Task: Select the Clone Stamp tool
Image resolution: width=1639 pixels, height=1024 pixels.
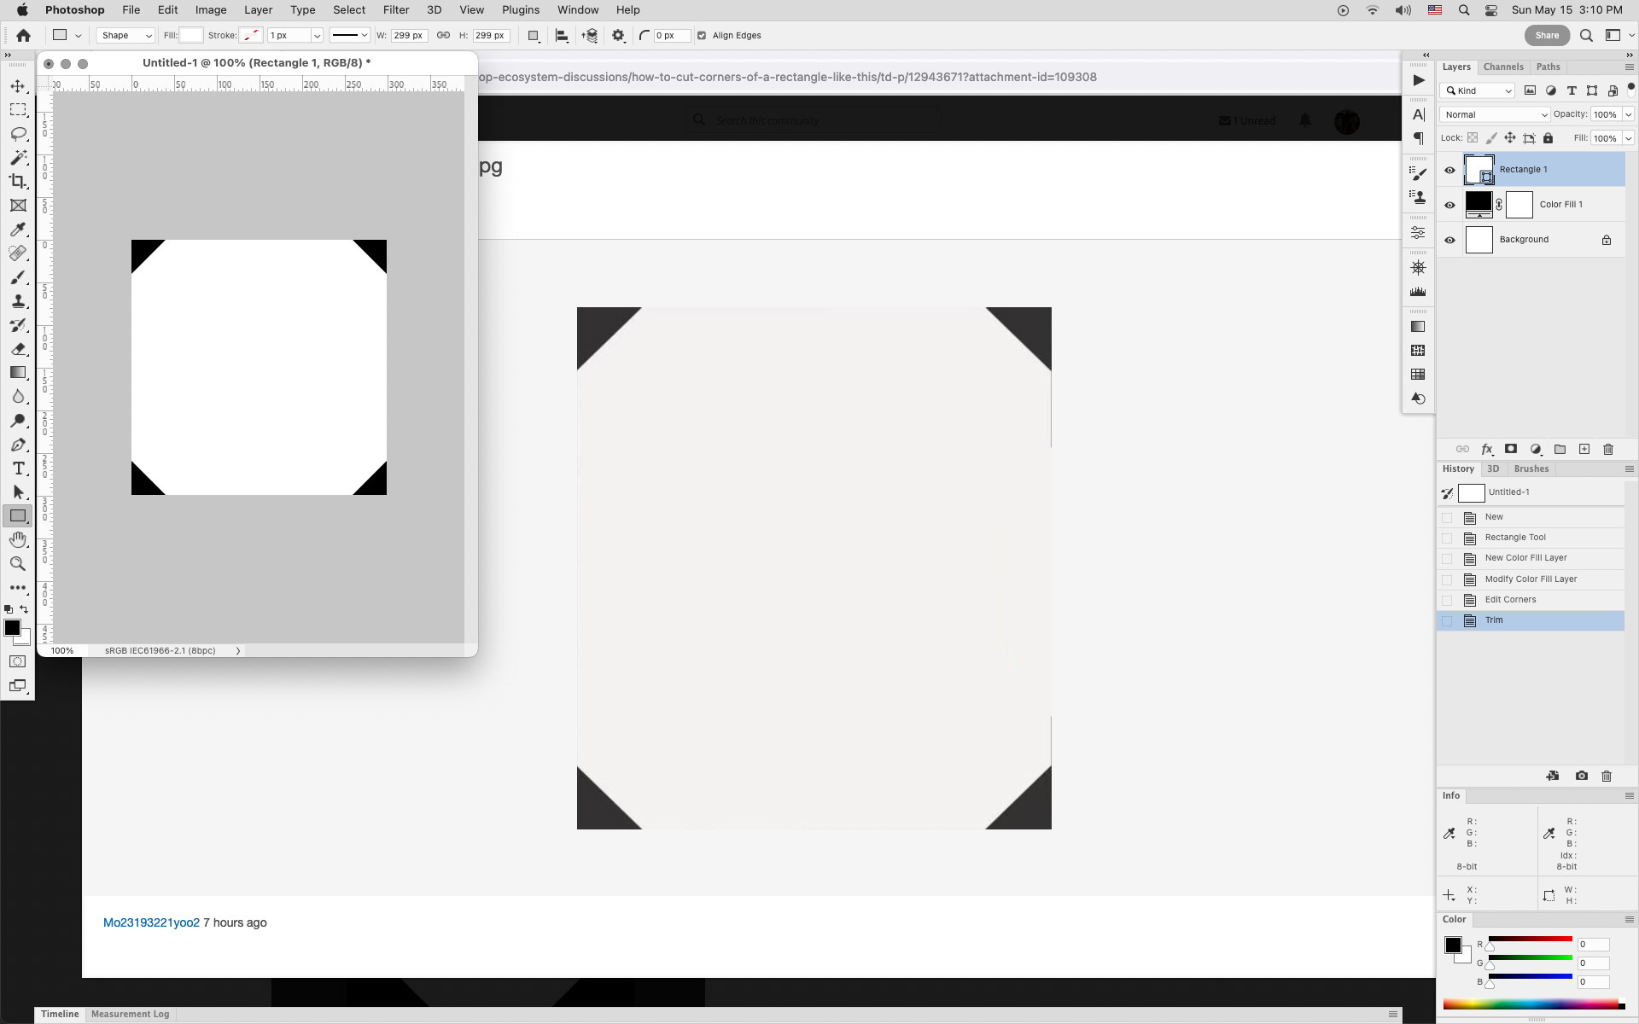Action: coord(18,301)
